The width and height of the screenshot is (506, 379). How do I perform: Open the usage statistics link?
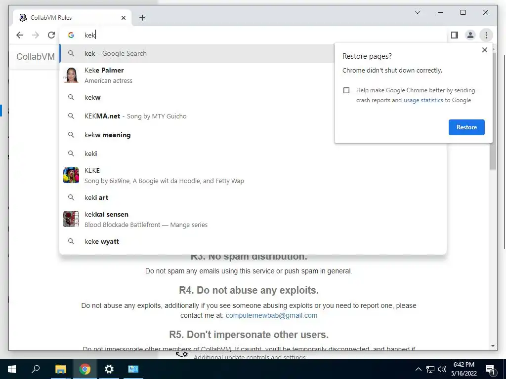pyautogui.click(x=423, y=100)
